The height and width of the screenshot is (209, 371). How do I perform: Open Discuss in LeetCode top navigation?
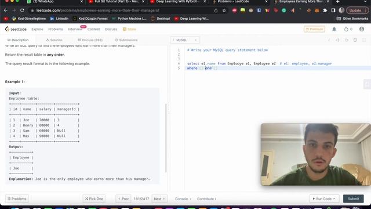point(111,29)
